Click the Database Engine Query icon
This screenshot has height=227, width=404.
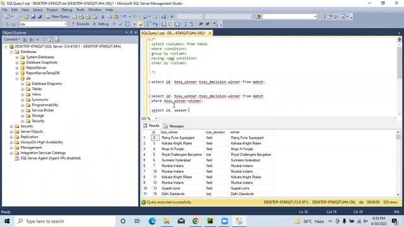(74, 17)
